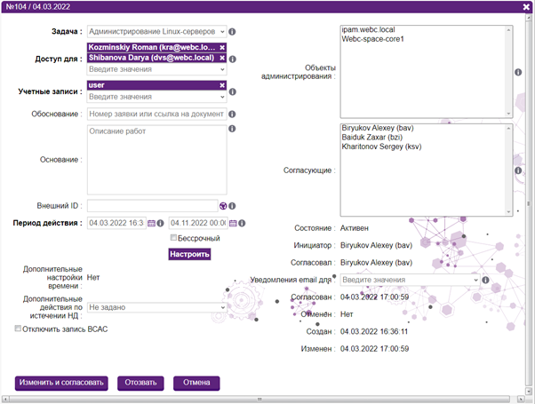Expand the Уведомления email для dropdown
The image size is (535, 404).
tap(410, 280)
